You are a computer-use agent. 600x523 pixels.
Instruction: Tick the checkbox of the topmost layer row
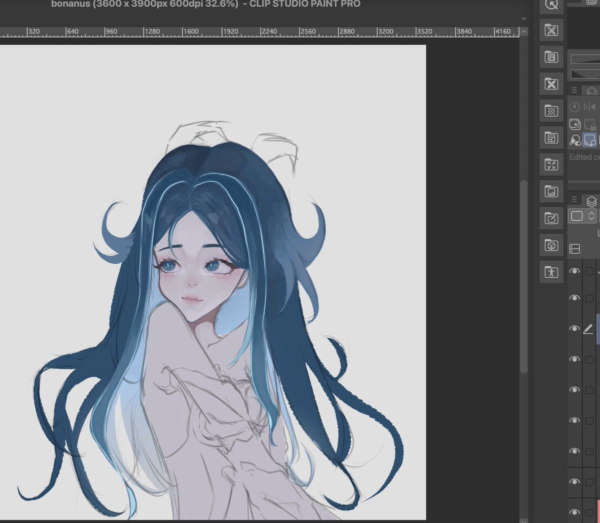pos(589,271)
